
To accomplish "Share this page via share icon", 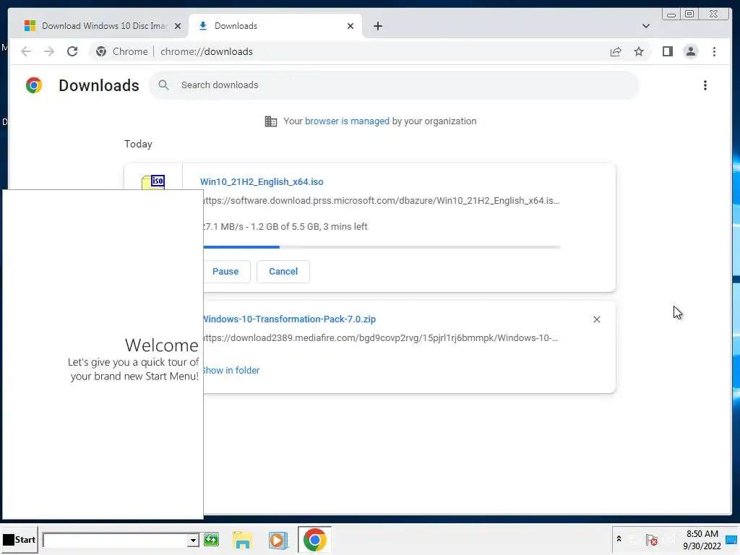I will 616,51.
